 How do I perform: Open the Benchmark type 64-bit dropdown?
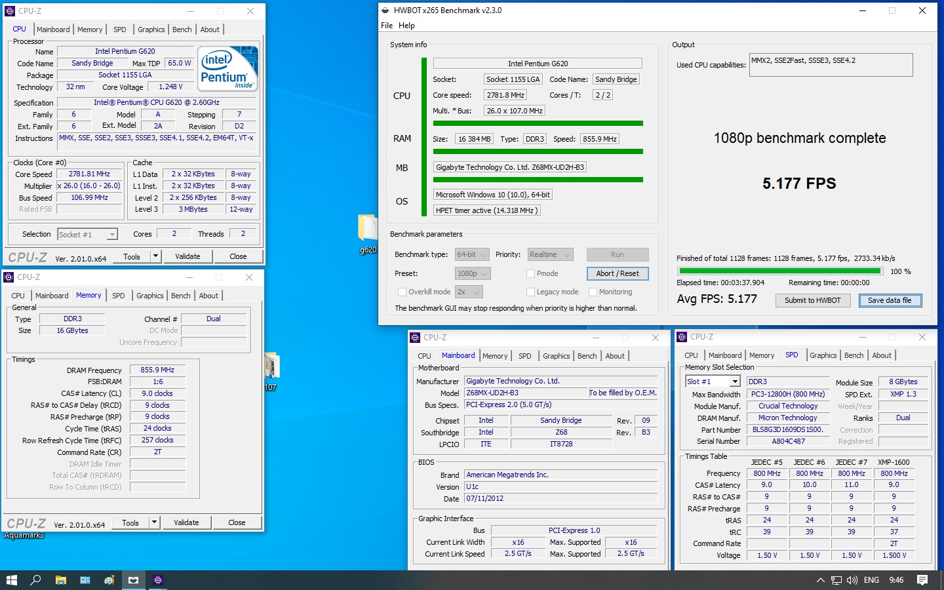tap(472, 254)
